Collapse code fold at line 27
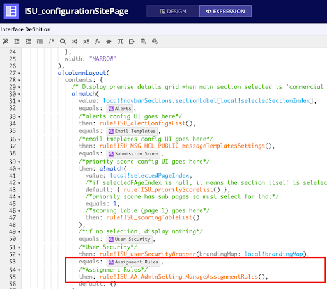This screenshot has height=289, width=327. 19,74
